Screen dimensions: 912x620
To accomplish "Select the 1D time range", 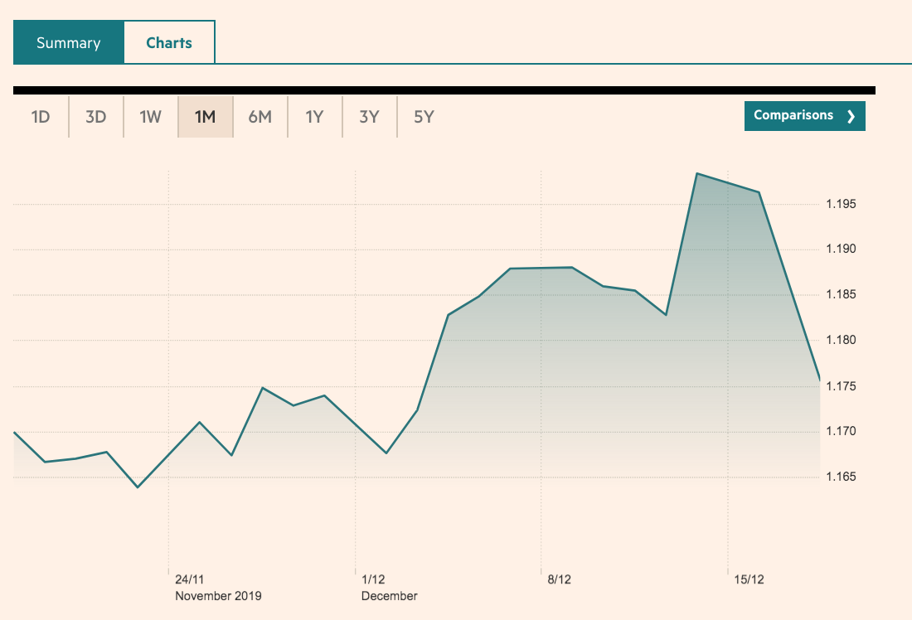I will (41, 117).
